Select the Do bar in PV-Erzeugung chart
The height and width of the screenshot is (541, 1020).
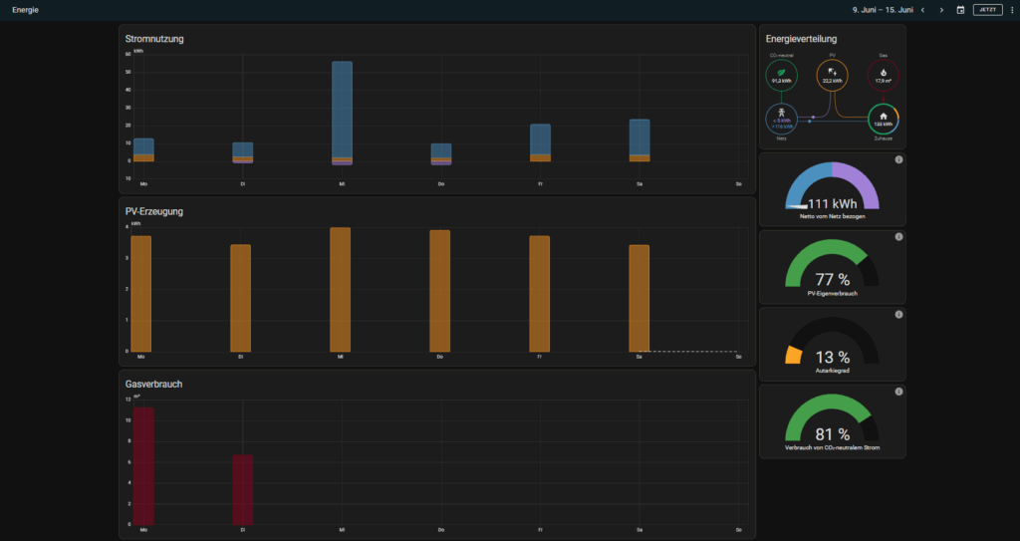click(x=439, y=291)
